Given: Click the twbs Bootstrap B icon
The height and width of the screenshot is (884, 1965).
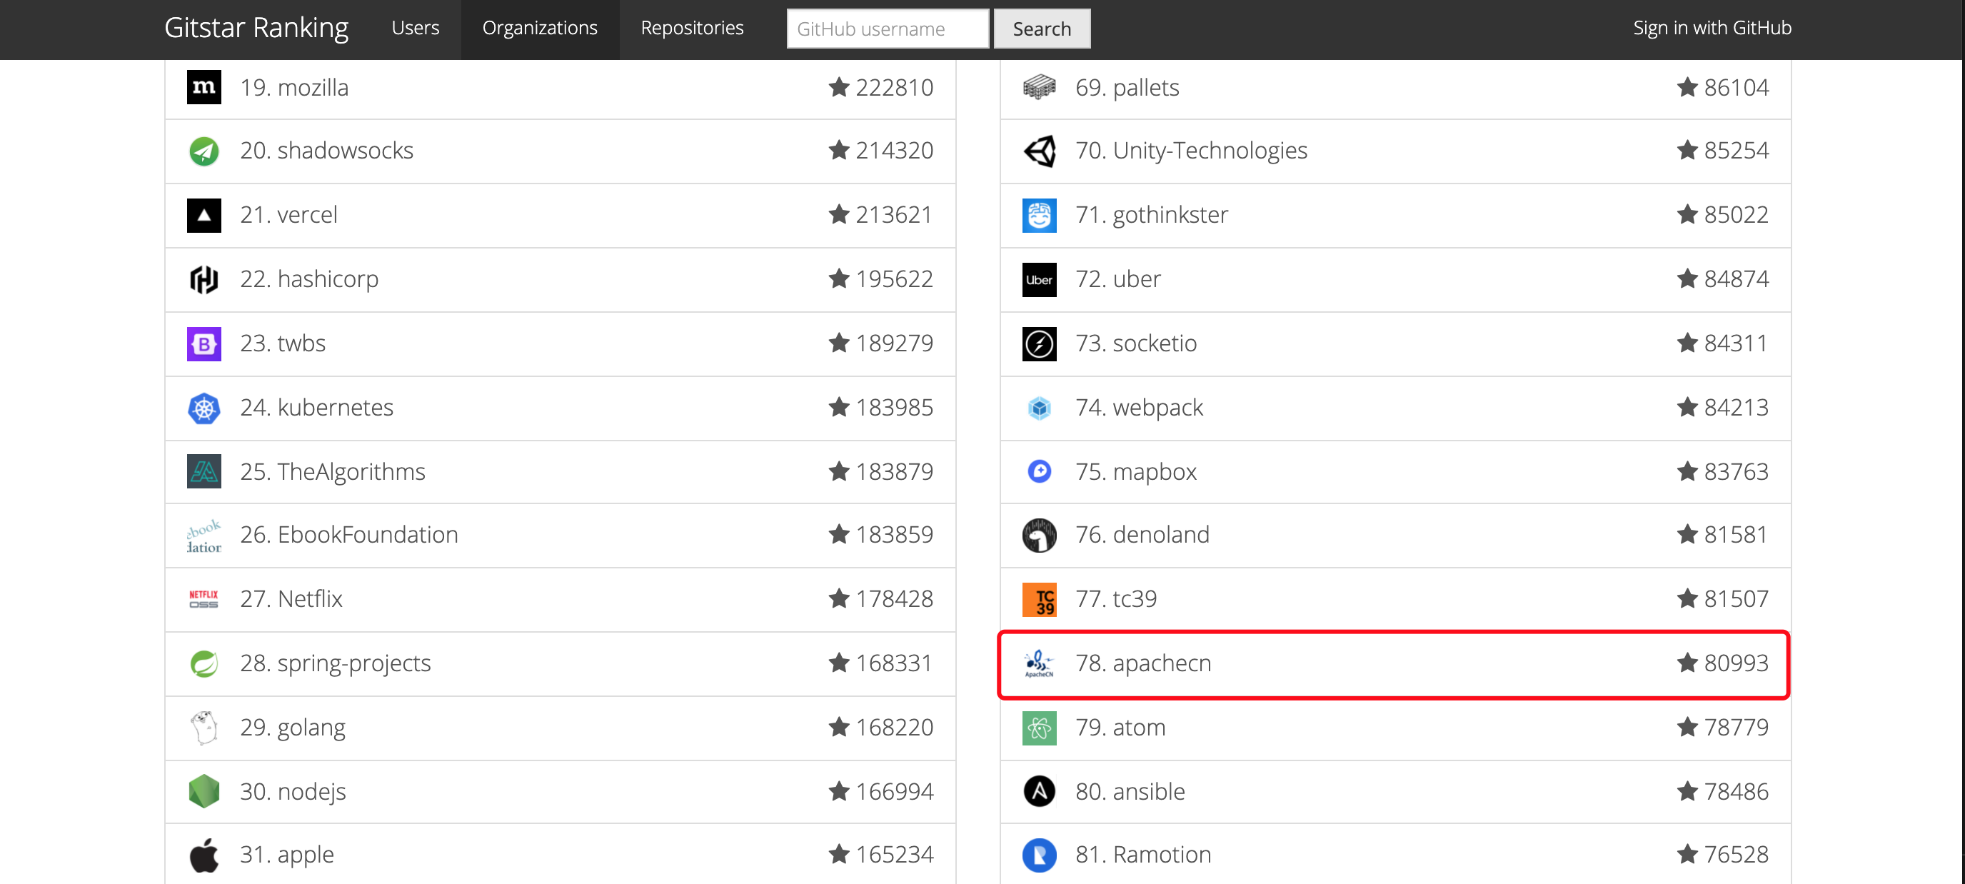Looking at the screenshot, I should coord(203,344).
